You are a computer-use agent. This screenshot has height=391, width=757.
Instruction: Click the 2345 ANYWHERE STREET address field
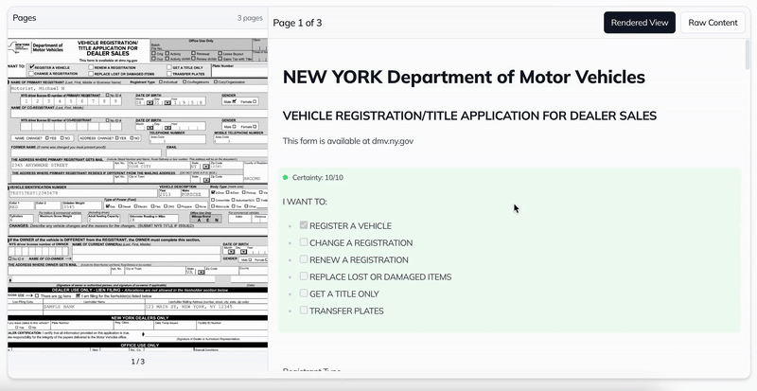coord(62,166)
